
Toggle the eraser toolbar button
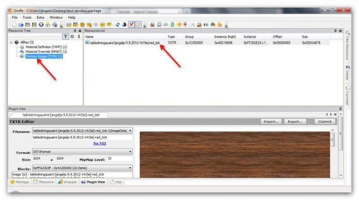(138, 25)
